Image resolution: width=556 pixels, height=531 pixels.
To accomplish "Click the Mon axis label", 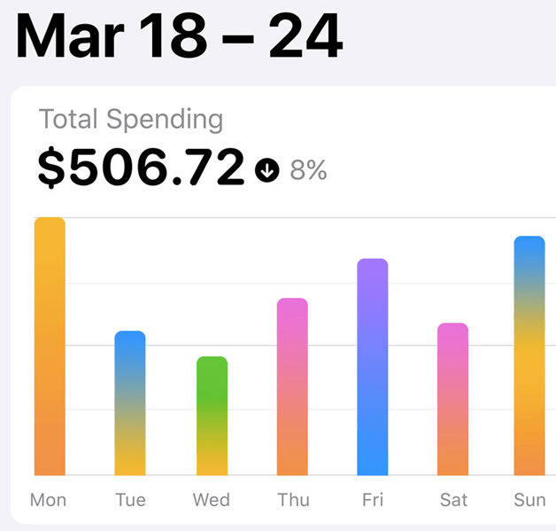I will (48, 500).
